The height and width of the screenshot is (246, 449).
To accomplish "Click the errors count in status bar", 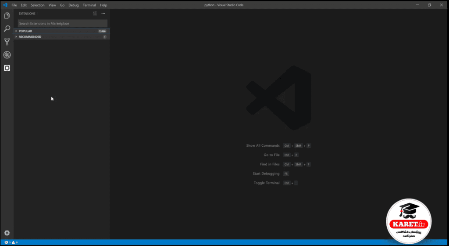I will point(8,242).
